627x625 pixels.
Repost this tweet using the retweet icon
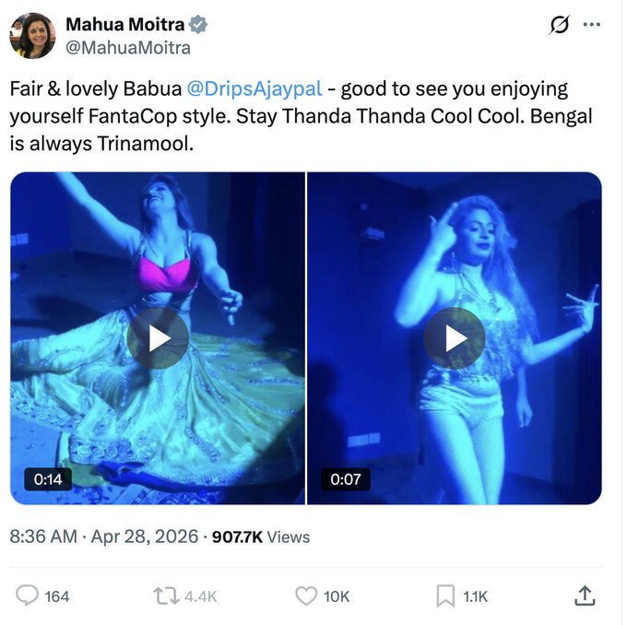165,596
